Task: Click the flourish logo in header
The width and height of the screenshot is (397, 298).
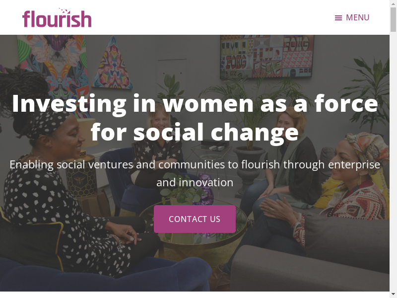Action: pyautogui.click(x=57, y=19)
